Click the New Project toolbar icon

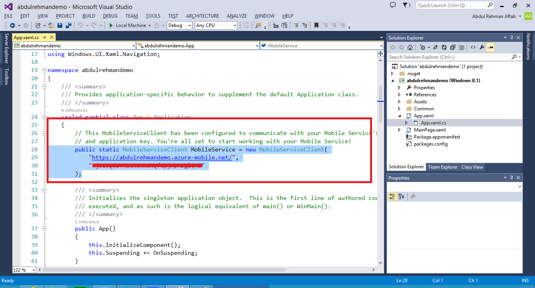[38, 25]
